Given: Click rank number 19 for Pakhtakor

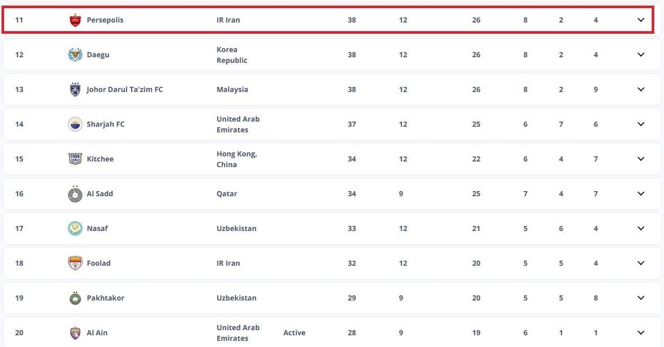Looking at the screenshot, I should click(x=19, y=298).
